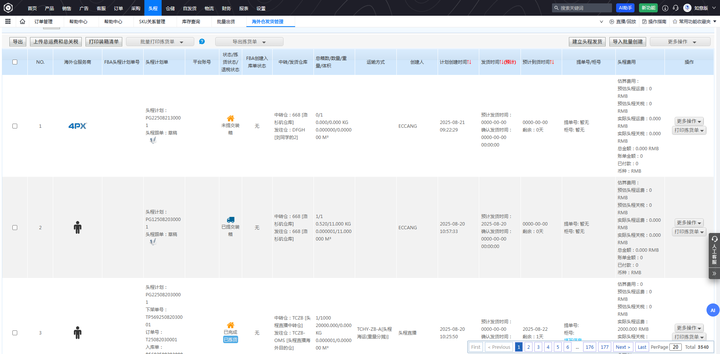The height and width of the screenshot is (354, 720).
Task: Open the apps grid menu icon
Action: pyautogui.click(x=8, y=21)
